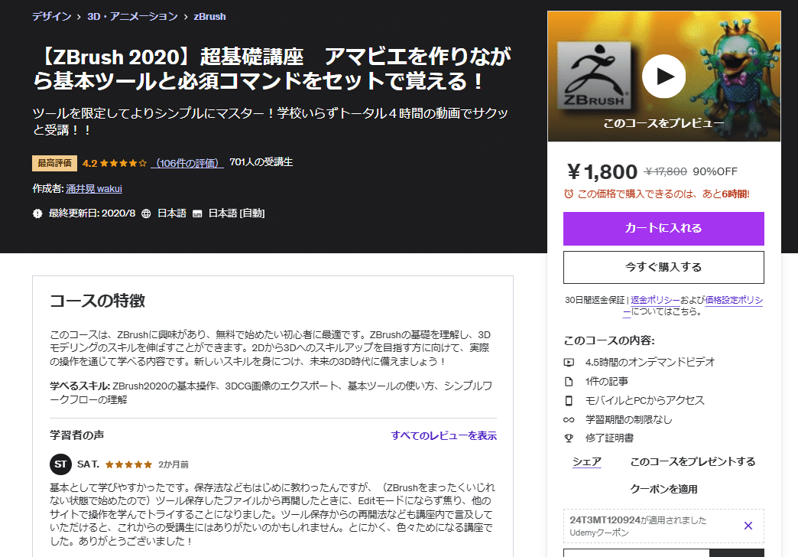
Task: Click the 4.2 star rating stars
Action: [123, 163]
